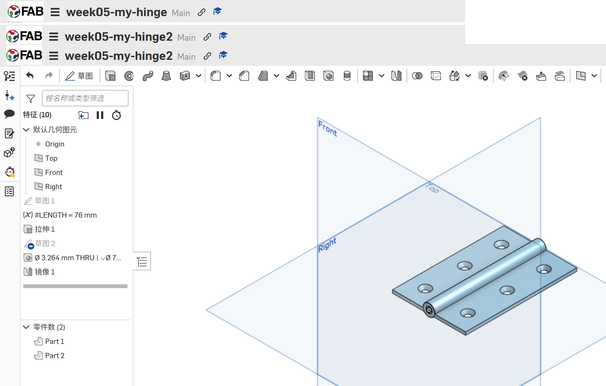
Task: Select the Revolve tool icon
Action: (x=129, y=76)
